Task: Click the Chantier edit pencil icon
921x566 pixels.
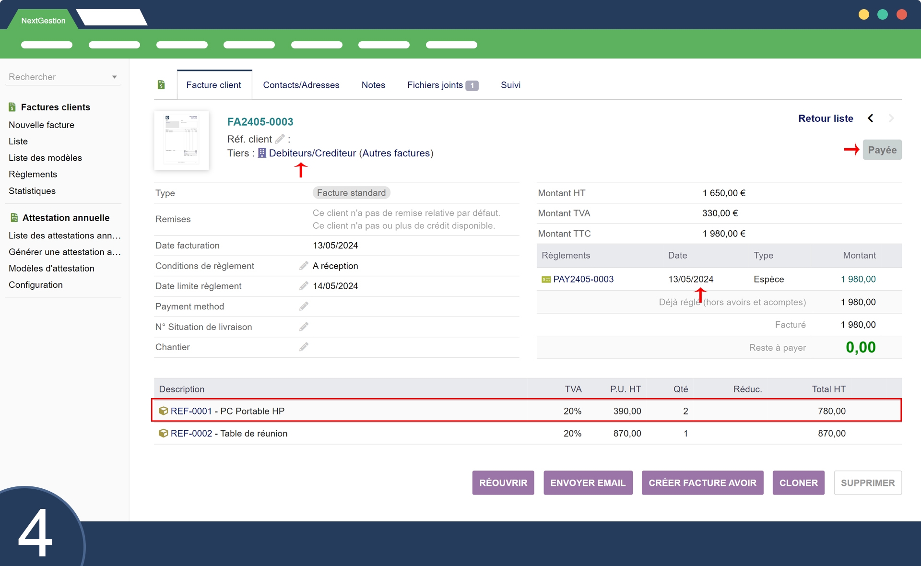Action: tap(304, 347)
